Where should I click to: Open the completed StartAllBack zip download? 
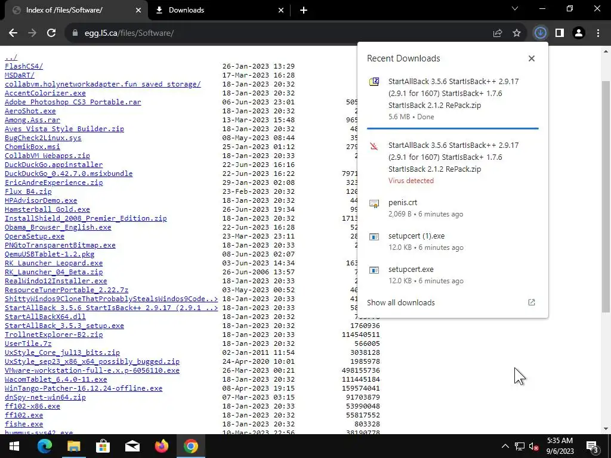[x=453, y=99]
